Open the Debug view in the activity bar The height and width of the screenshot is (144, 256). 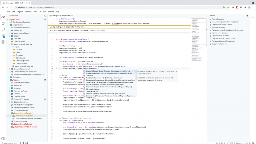coord(3,42)
